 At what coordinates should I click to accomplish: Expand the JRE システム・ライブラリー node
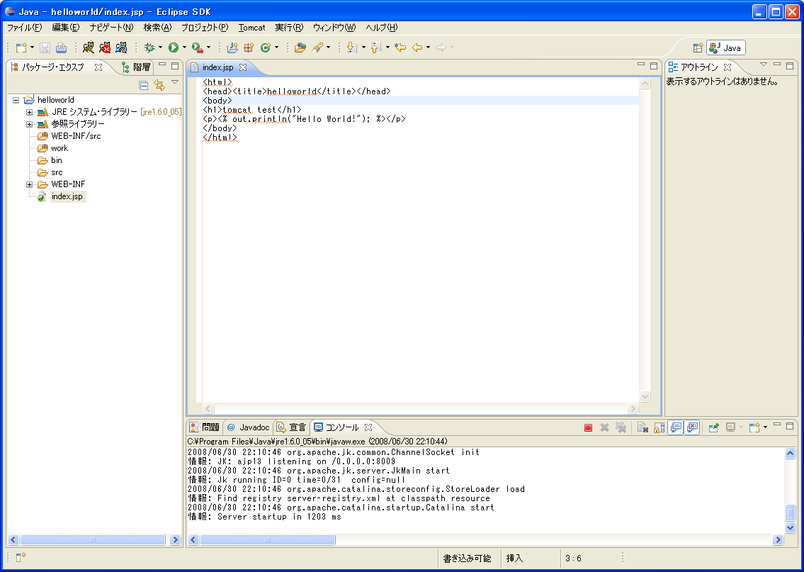coord(29,112)
